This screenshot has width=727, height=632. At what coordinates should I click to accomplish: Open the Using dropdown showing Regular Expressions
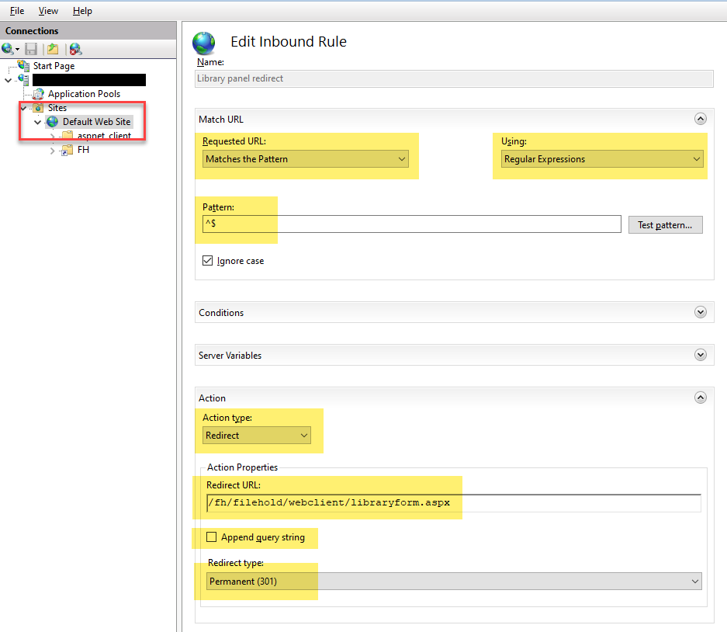601,158
